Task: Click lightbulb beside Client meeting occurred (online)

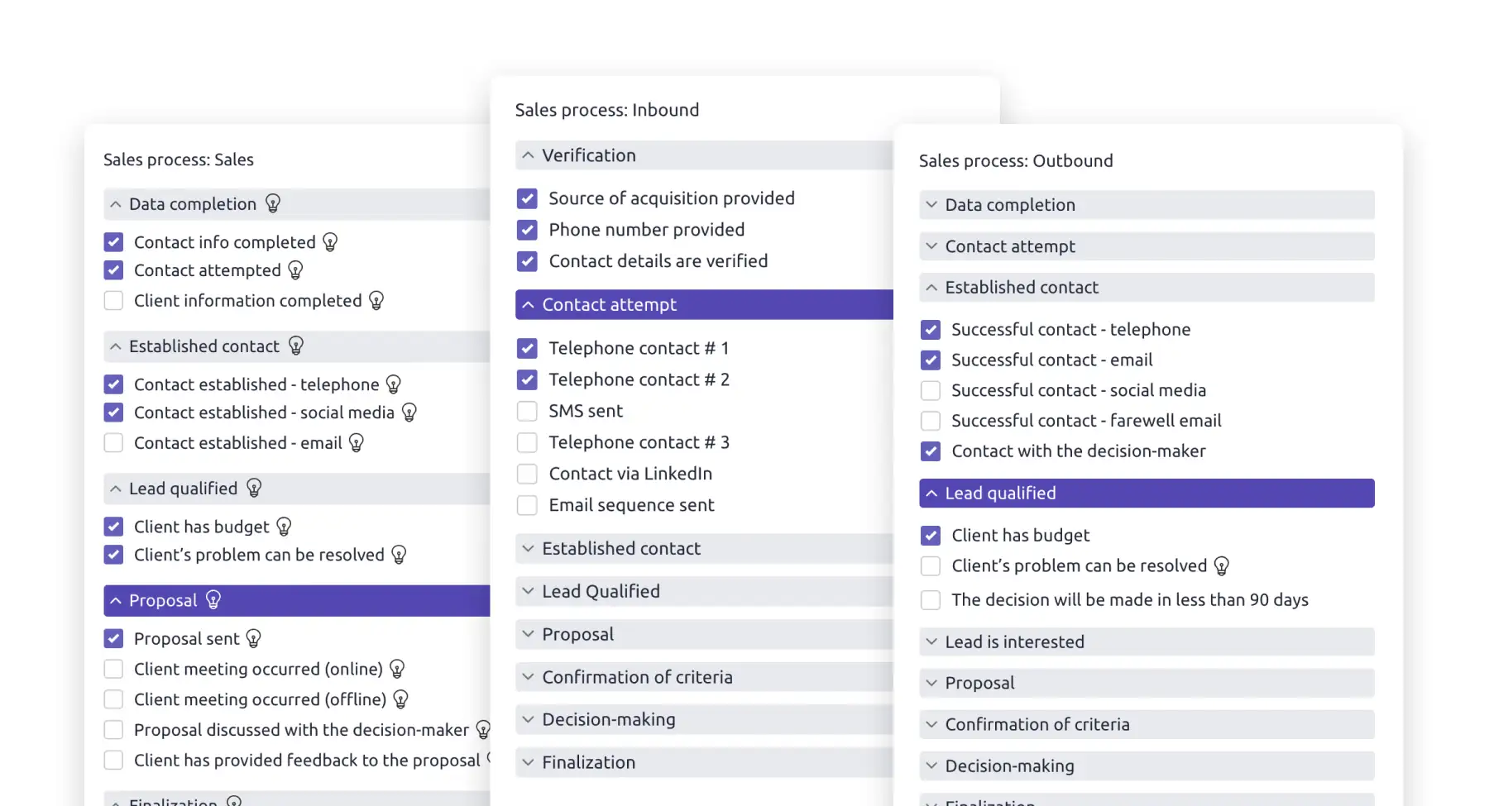Action: pos(397,669)
